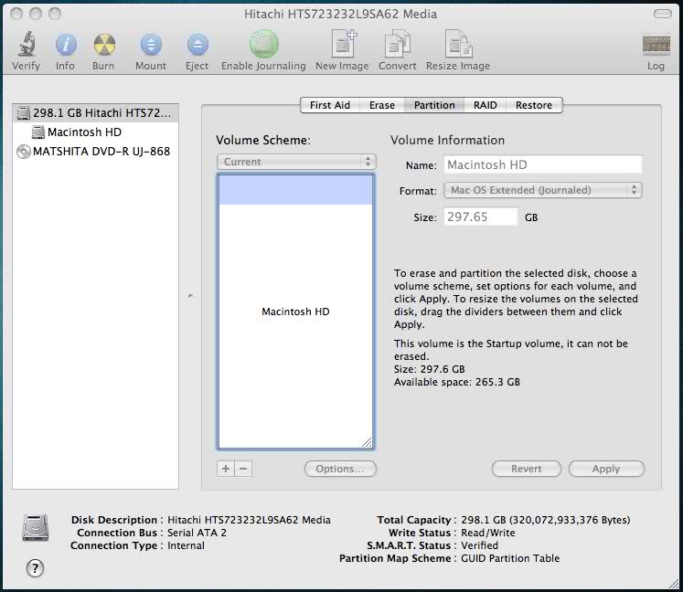This screenshot has width=683, height=592.
Task: Create a New Image from toolbar
Action: (344, 44)
